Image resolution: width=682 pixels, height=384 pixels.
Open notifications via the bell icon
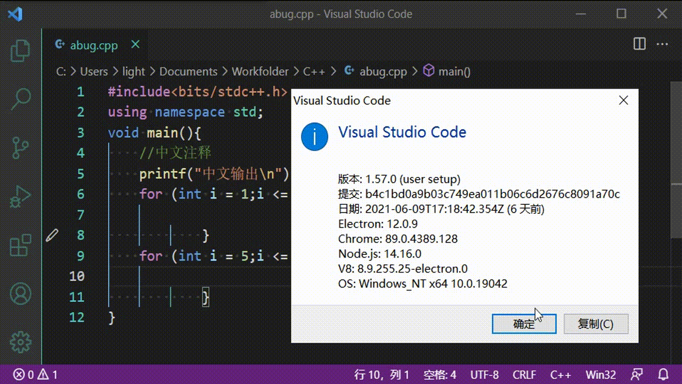click(662, 375)
